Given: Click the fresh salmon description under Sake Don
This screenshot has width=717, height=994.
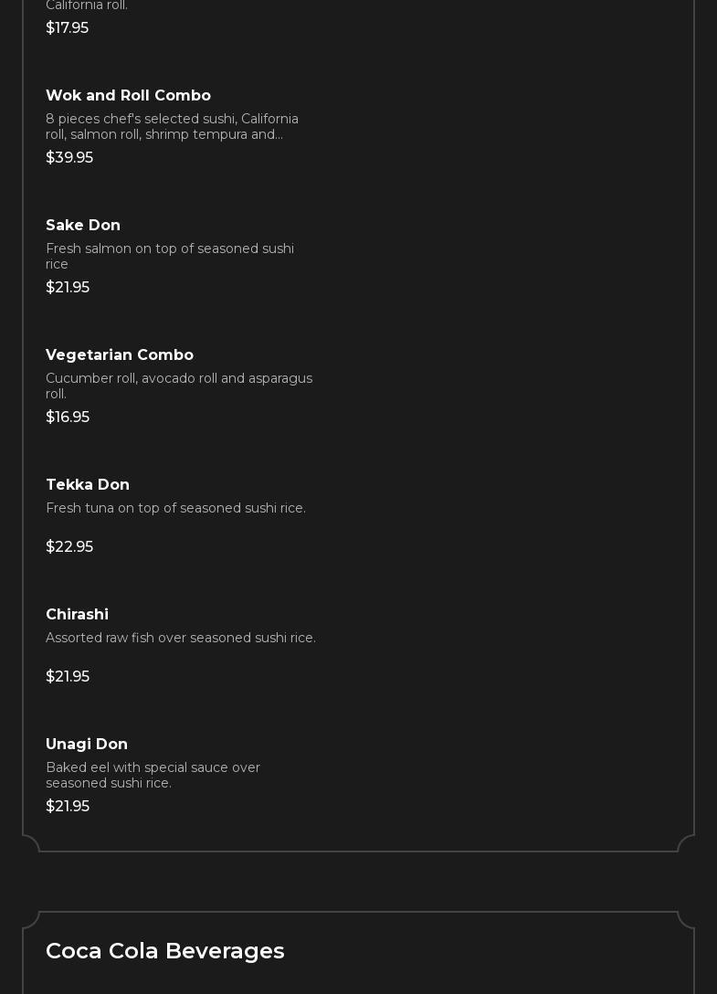Looking at the screenshot, I should [170, 257].
